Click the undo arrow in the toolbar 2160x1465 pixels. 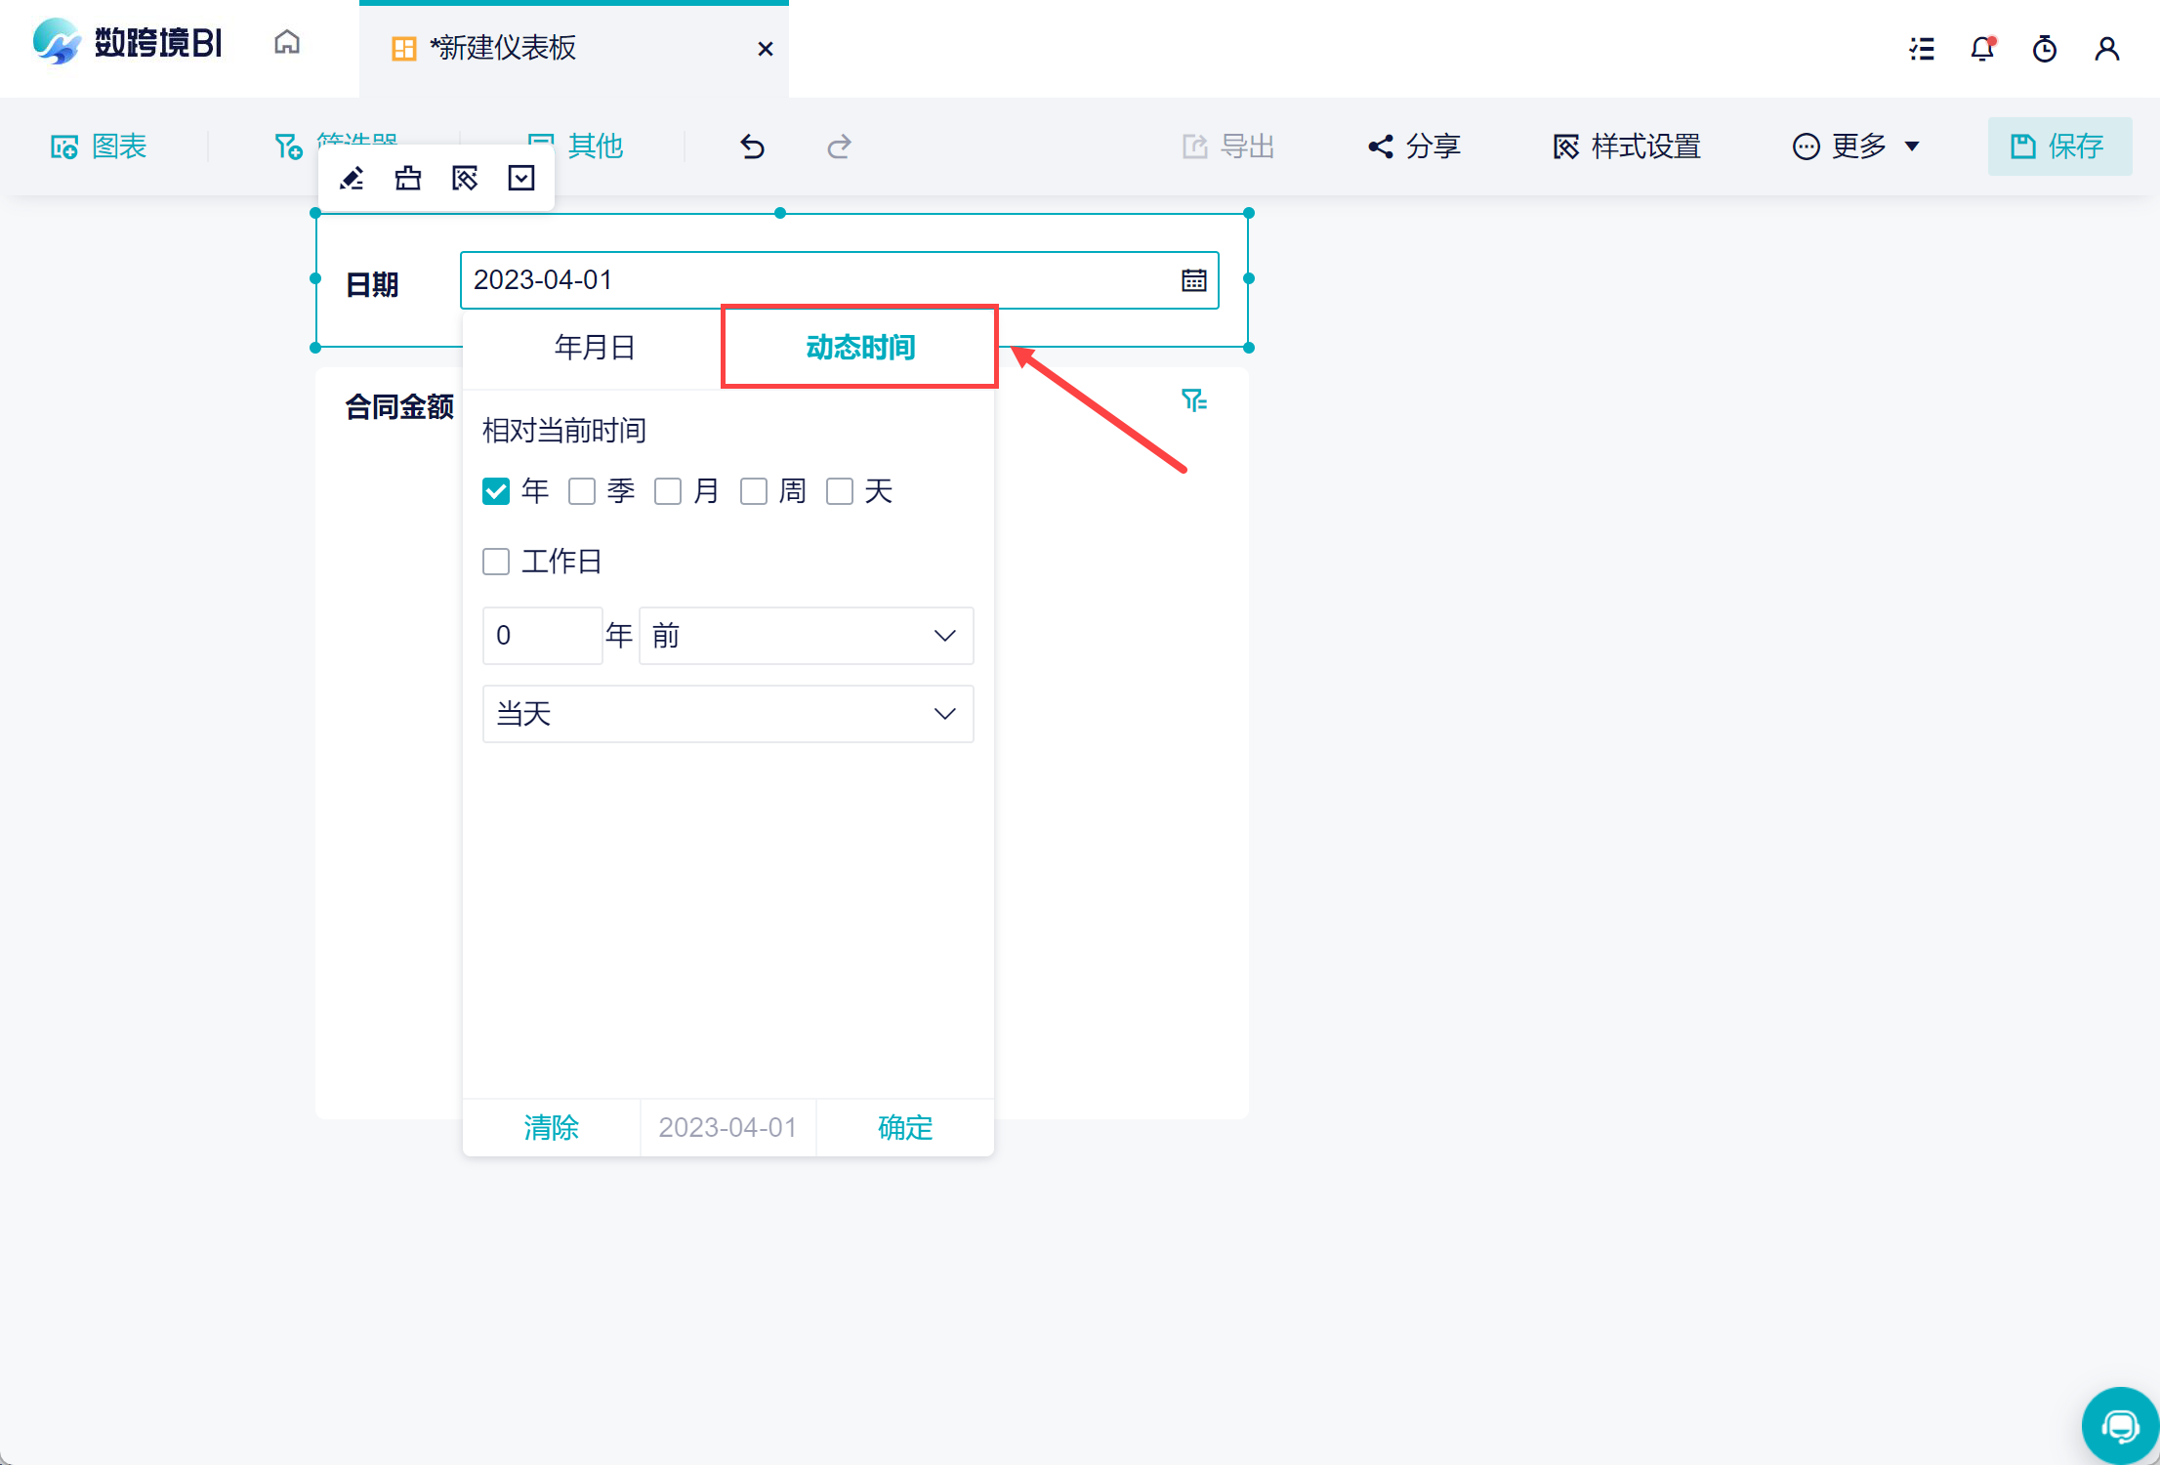753,146
